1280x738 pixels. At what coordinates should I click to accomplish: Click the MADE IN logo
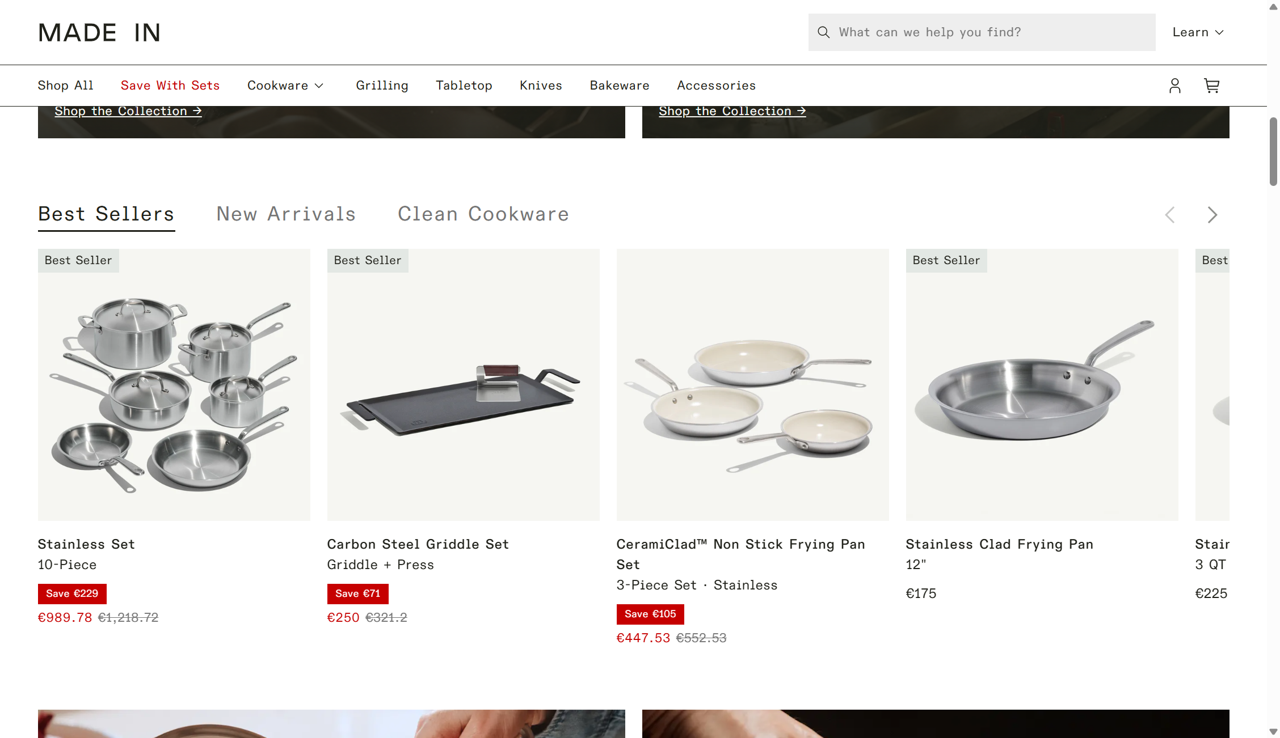click(99, 32)
